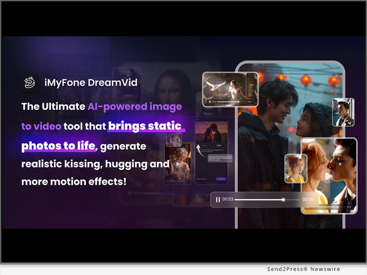Image resolution: width=367 pixels, height=275 pixels.
Task: Click the 00:35 duration label
Action: coord(308,199)
